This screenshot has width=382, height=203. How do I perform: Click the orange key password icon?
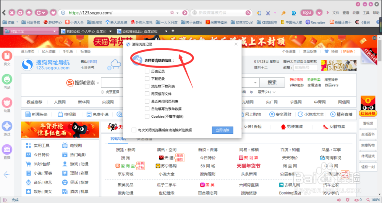tap(283, 13)
